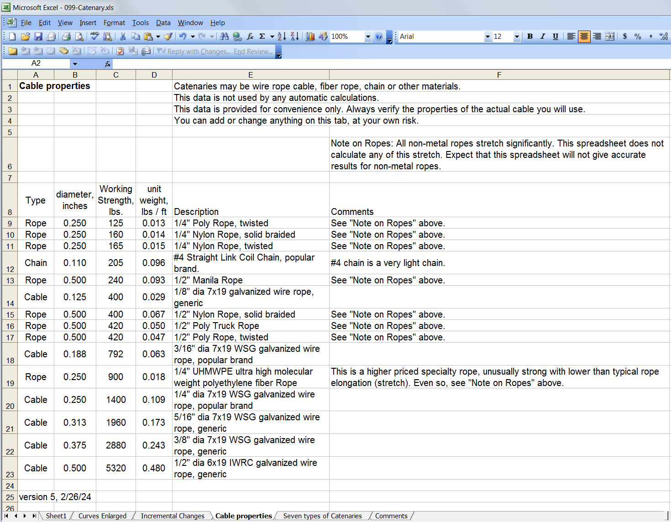Click the AutoSum sigma icon
The image size is (671, 522).
262,37
